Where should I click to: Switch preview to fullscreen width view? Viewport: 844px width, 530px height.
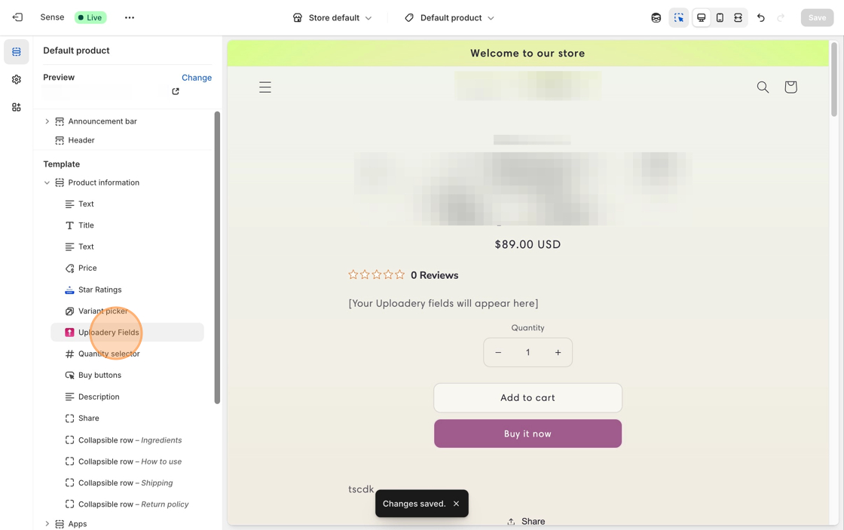tap(738, 17)
